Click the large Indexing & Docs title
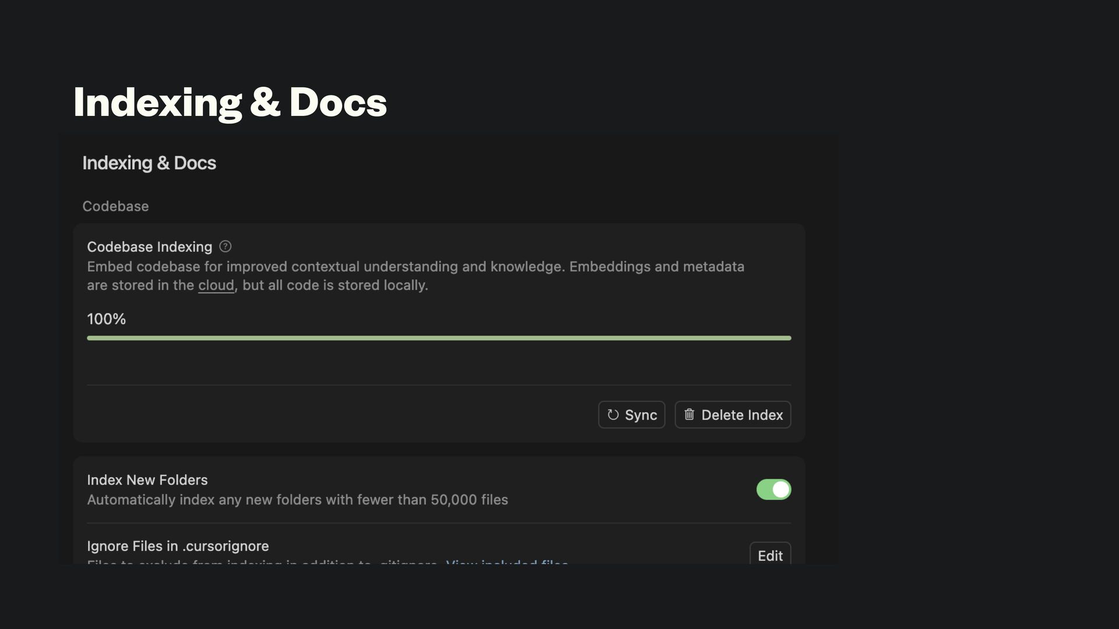The height and width of the screenshot is (629, 1119). click(230, 102)
